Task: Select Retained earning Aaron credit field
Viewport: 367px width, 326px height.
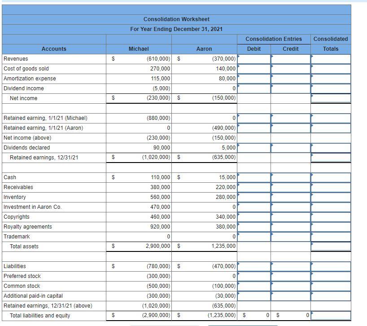Action: coord(291,128)
